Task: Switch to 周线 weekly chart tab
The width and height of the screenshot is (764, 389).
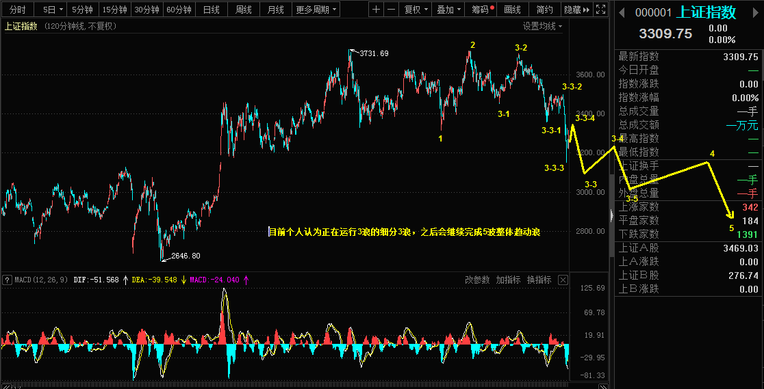Action: tap(243, 10)
